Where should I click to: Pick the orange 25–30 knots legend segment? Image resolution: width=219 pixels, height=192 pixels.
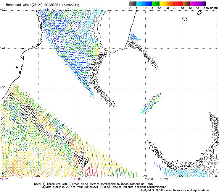(171, 4)
